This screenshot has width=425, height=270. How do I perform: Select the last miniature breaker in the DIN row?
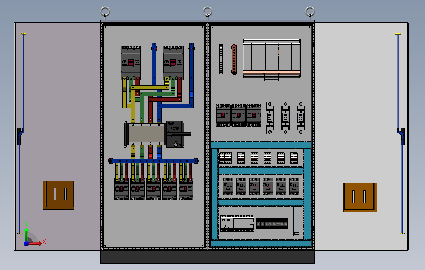coord(294,158)
